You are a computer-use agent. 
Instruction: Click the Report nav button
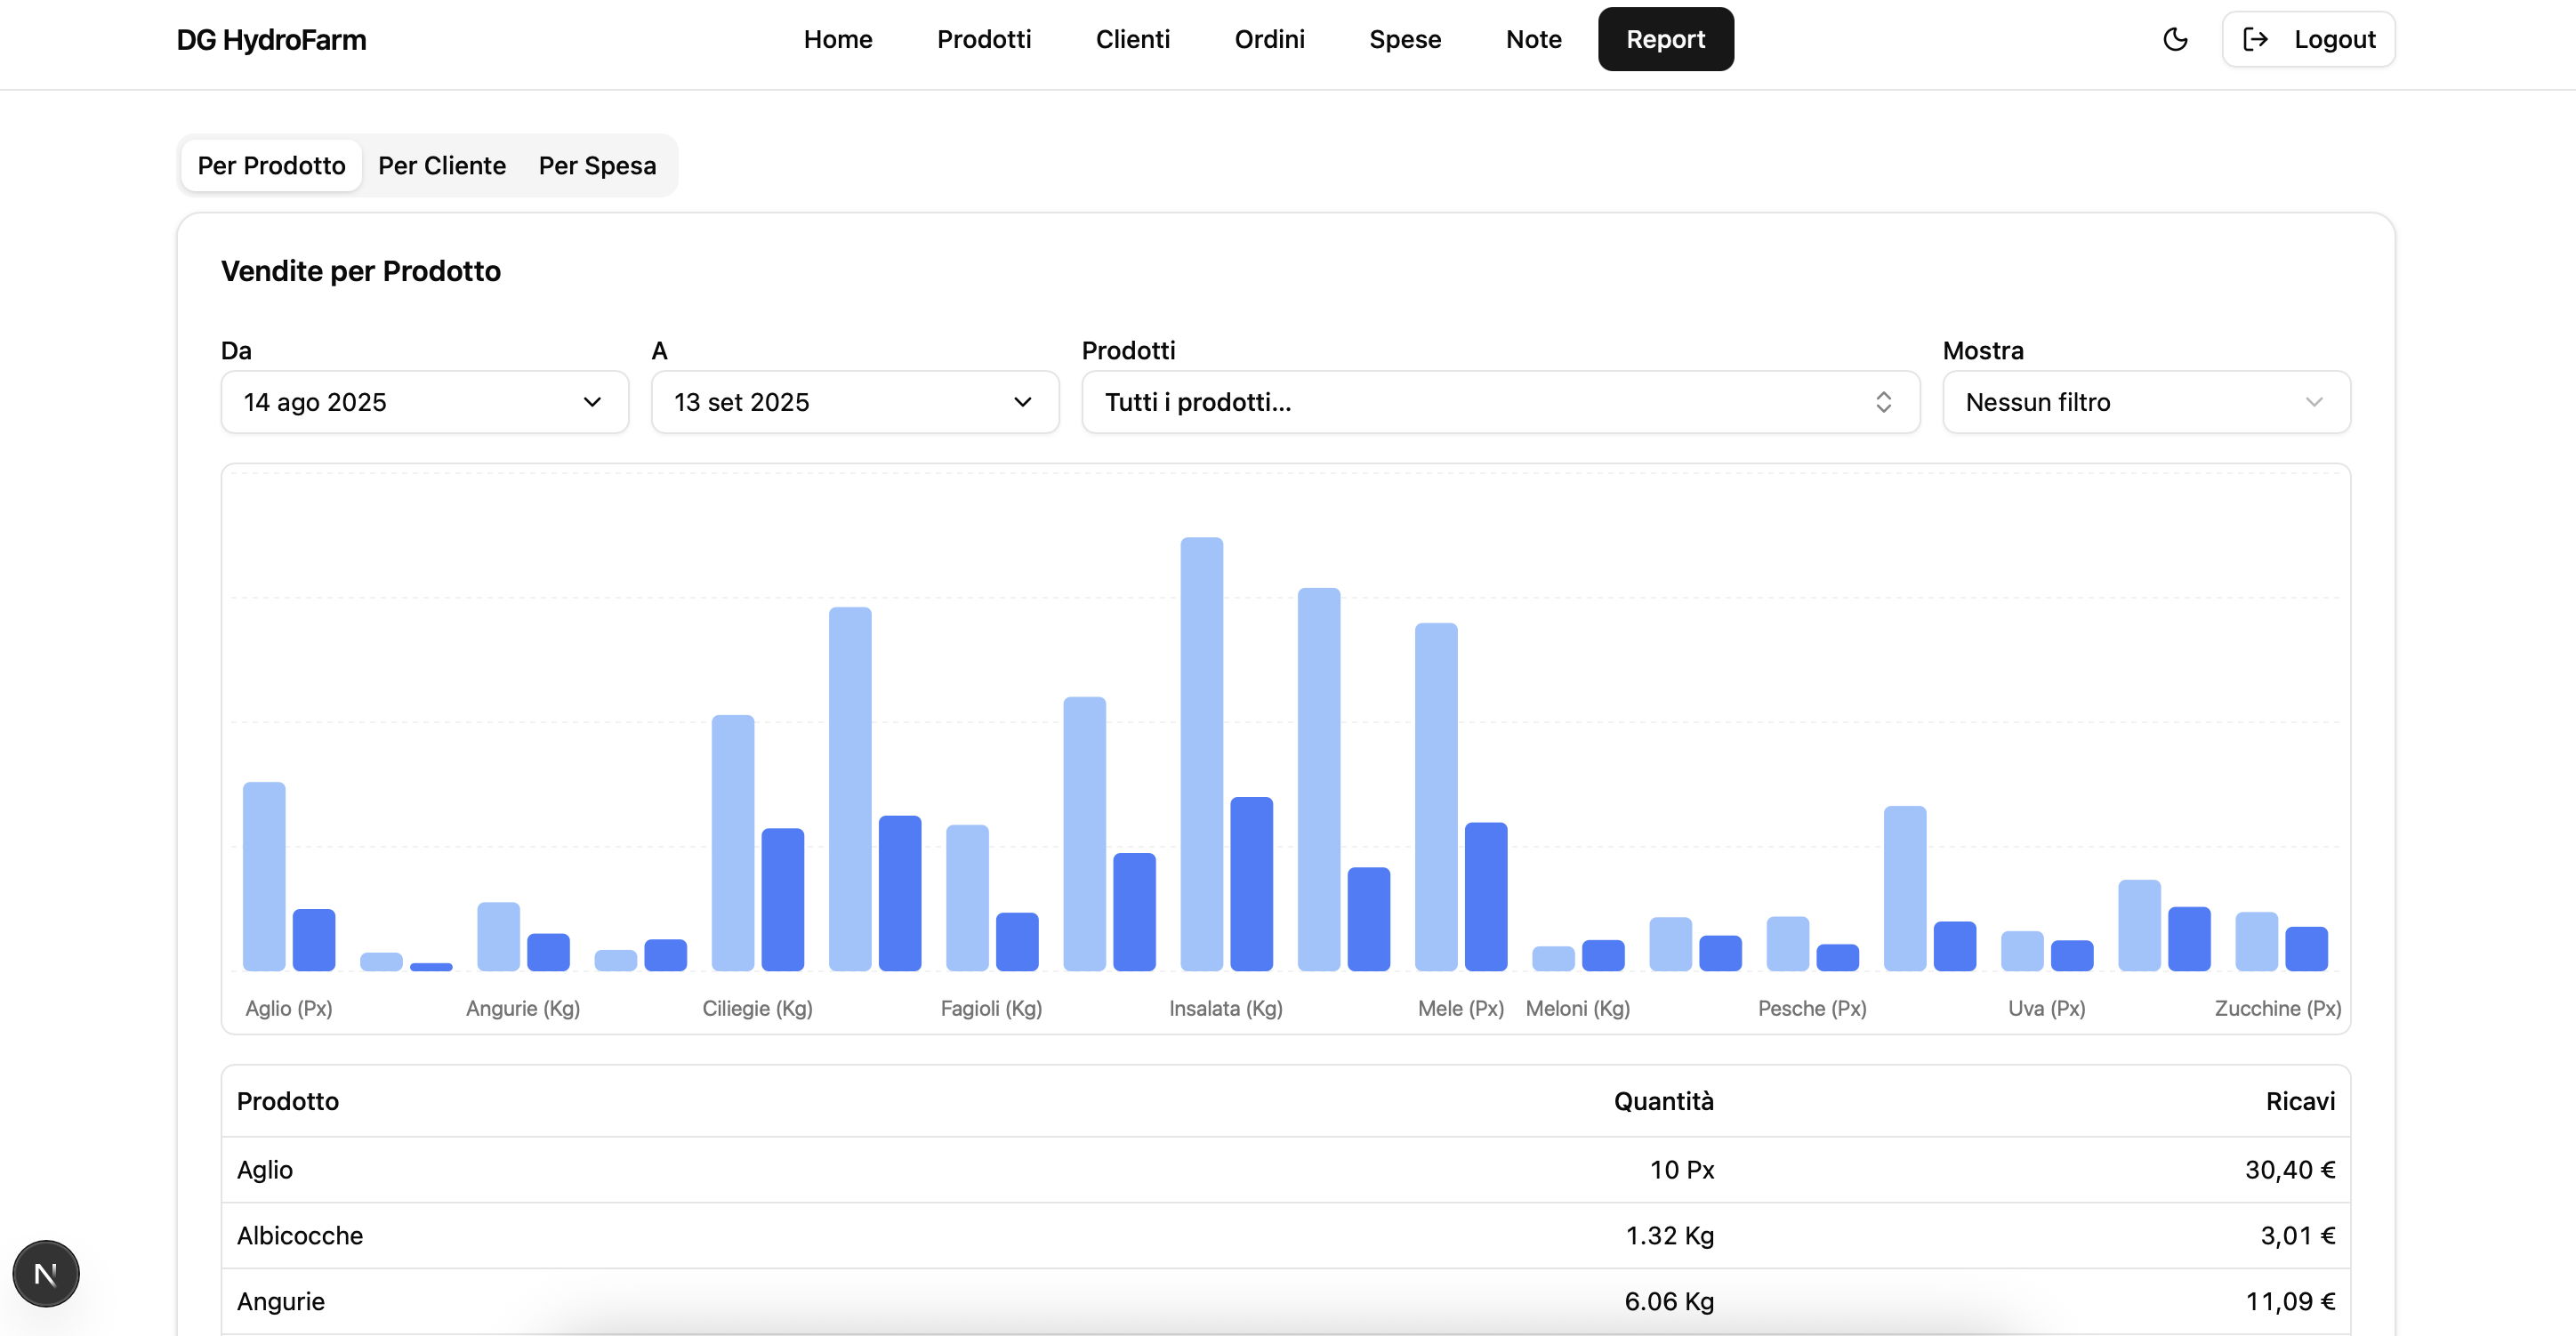1665,39
